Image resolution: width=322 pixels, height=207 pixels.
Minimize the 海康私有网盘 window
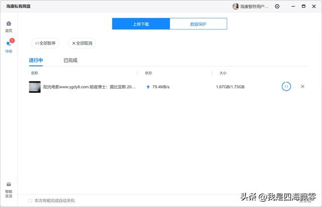(x=293, y=7)
